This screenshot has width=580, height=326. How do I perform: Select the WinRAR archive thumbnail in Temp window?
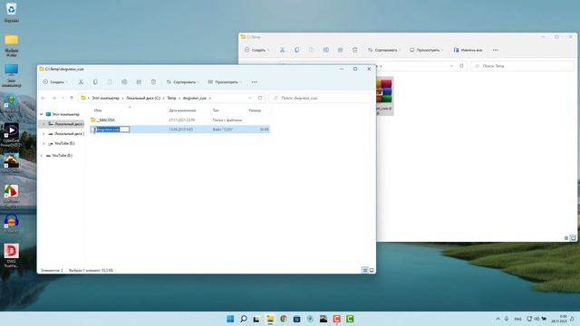pyautogui.click(x=384, y=95)
